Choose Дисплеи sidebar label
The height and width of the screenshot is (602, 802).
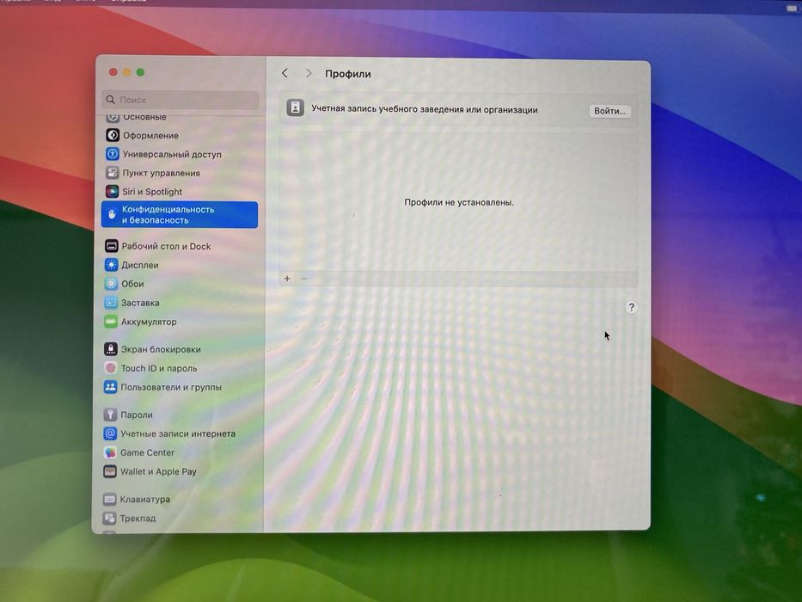(x=139, y=265)
